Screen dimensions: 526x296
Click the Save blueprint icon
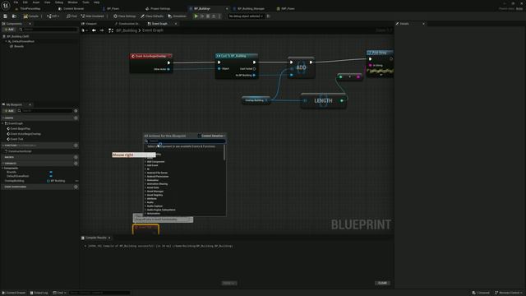click(x=6, y=16)
